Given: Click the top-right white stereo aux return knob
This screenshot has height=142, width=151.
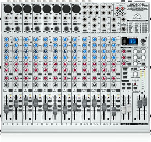Looking at the screenshot, I should tap(143, 51).
